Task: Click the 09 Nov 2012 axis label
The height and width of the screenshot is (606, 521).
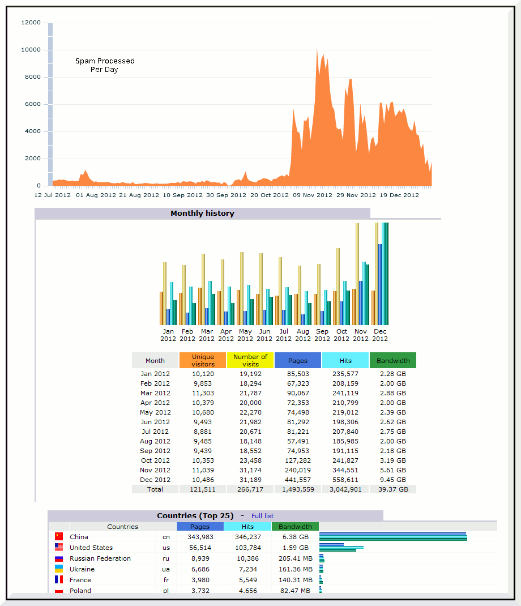Action: 312,195
